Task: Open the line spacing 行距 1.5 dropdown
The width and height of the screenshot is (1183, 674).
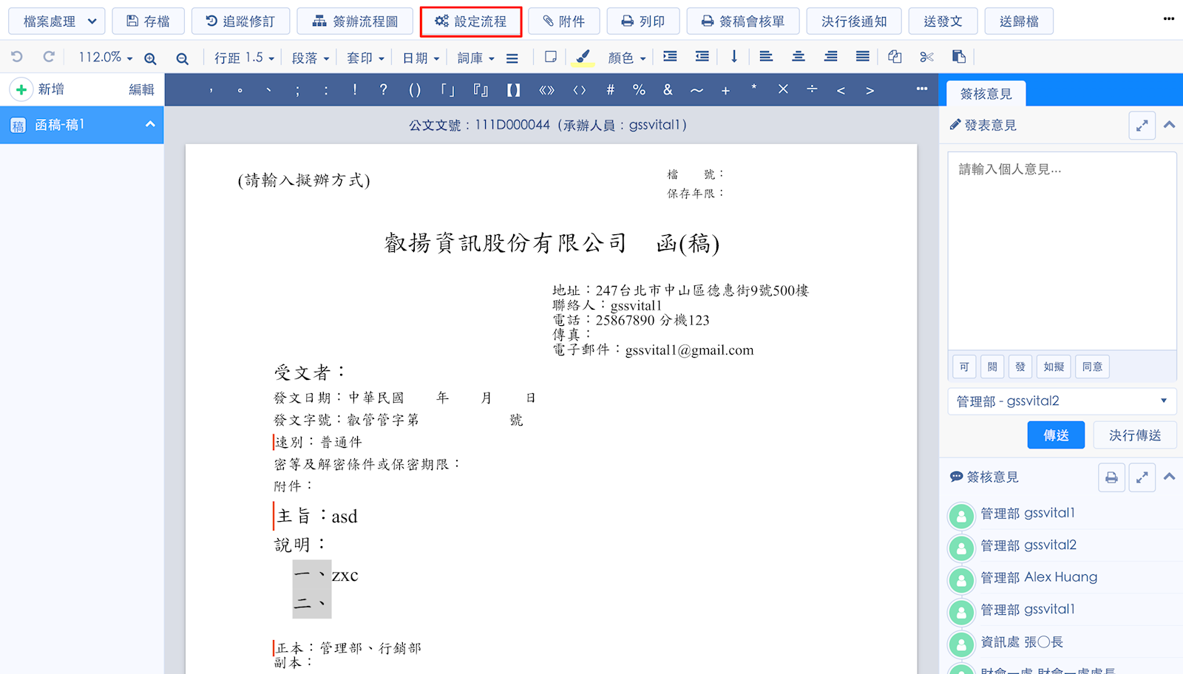Action: pyautogui.click(x=245, y=58)
